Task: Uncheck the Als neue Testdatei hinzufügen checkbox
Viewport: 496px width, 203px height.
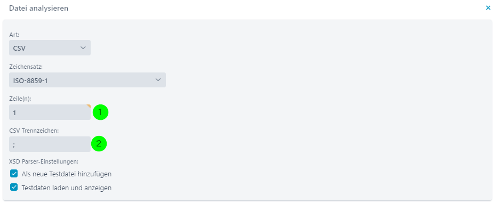Action: pos(14,174)
